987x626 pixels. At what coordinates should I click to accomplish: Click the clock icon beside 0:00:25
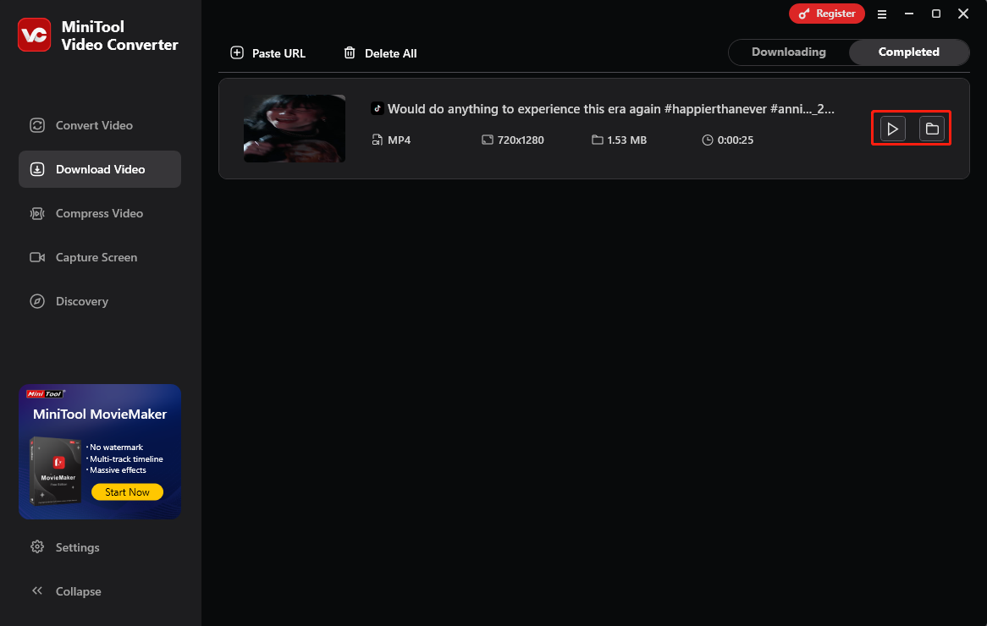[x=708, y=140]
